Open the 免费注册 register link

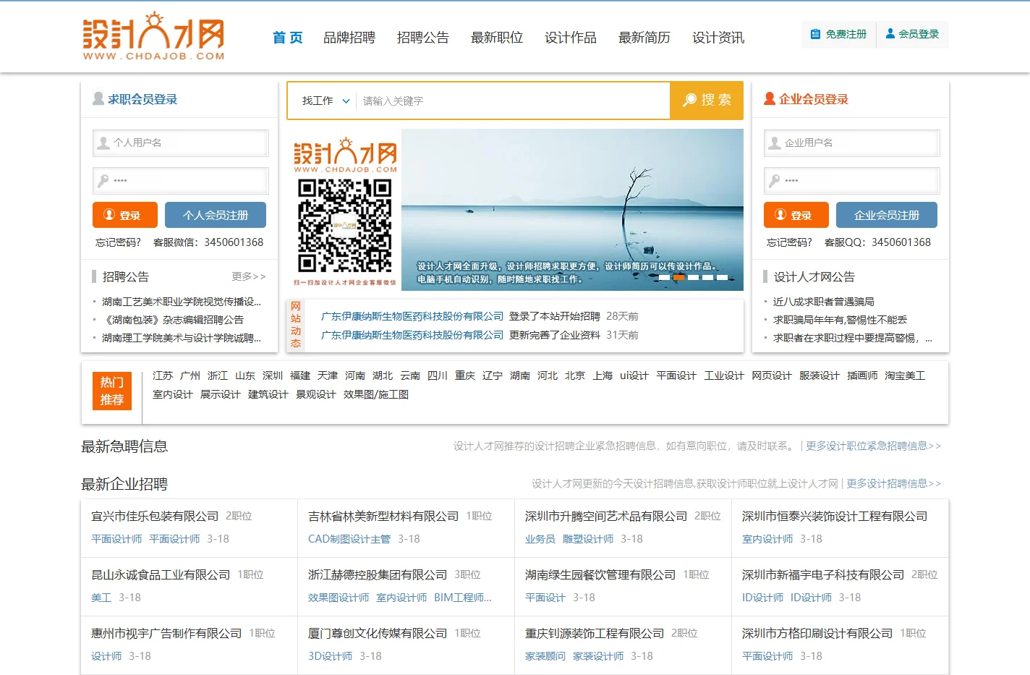(838, 34)
